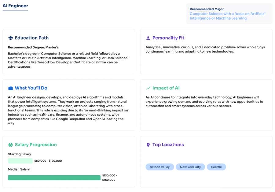Click the Impact of AI heading text

[x=166, y=88]
